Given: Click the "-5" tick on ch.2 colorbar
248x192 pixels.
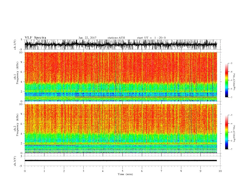Looking at the screenshot, I should [x=231, y=132].
